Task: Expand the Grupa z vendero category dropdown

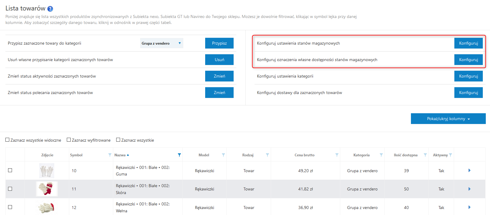Action: 161,43
